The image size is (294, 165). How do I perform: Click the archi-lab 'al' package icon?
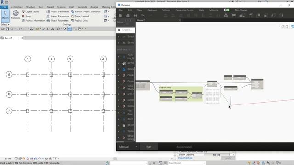click(x=124, y=63)
